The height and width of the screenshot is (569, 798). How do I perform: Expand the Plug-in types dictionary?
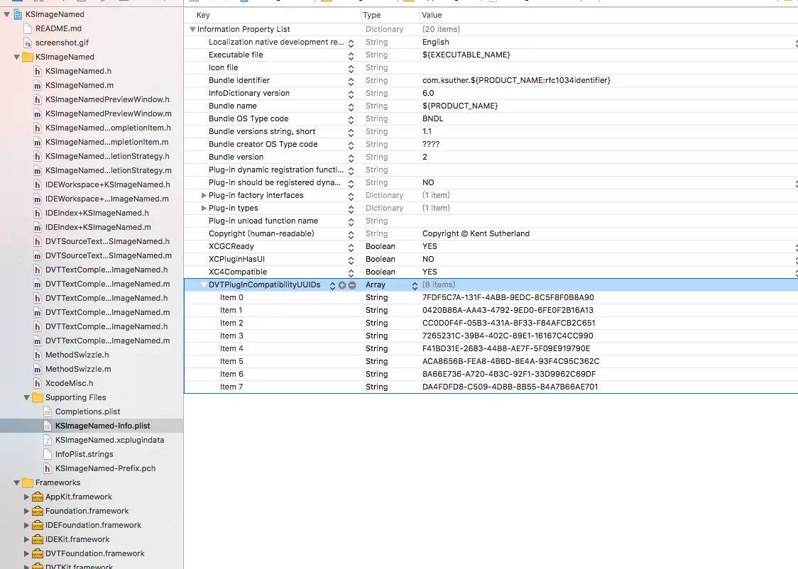pyautogui.click(x=204, y=208)
